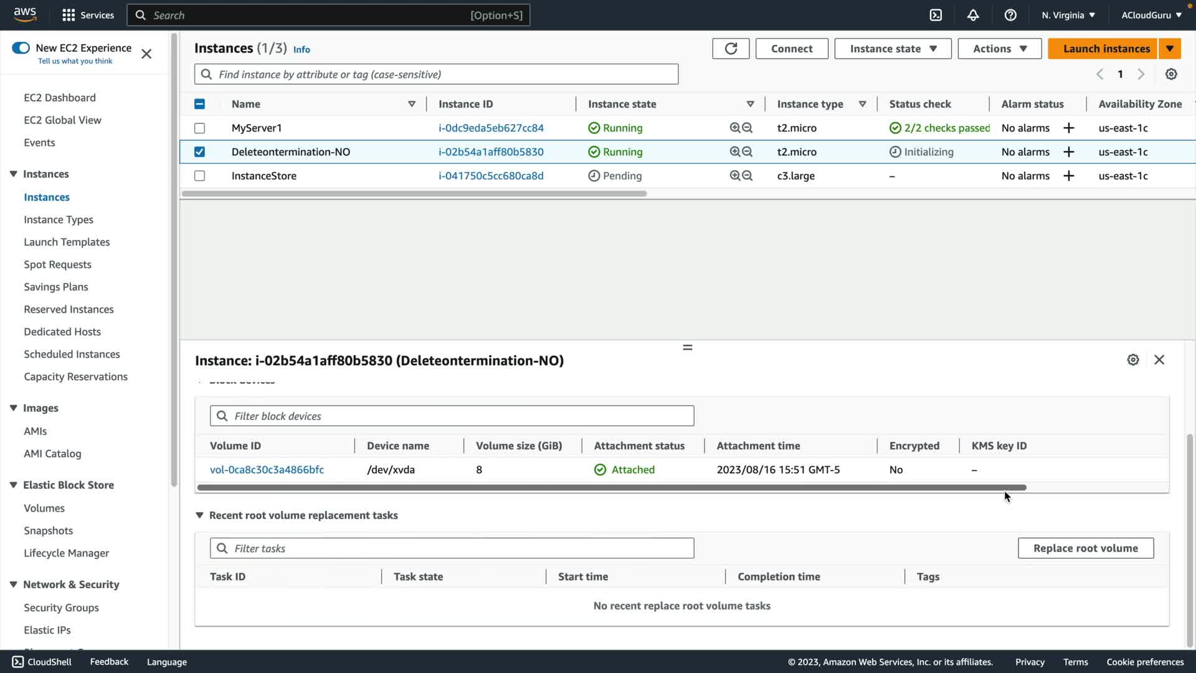Add alarm for MyServer1 instance
The image size is (1196, 673).
(1069, 128)
